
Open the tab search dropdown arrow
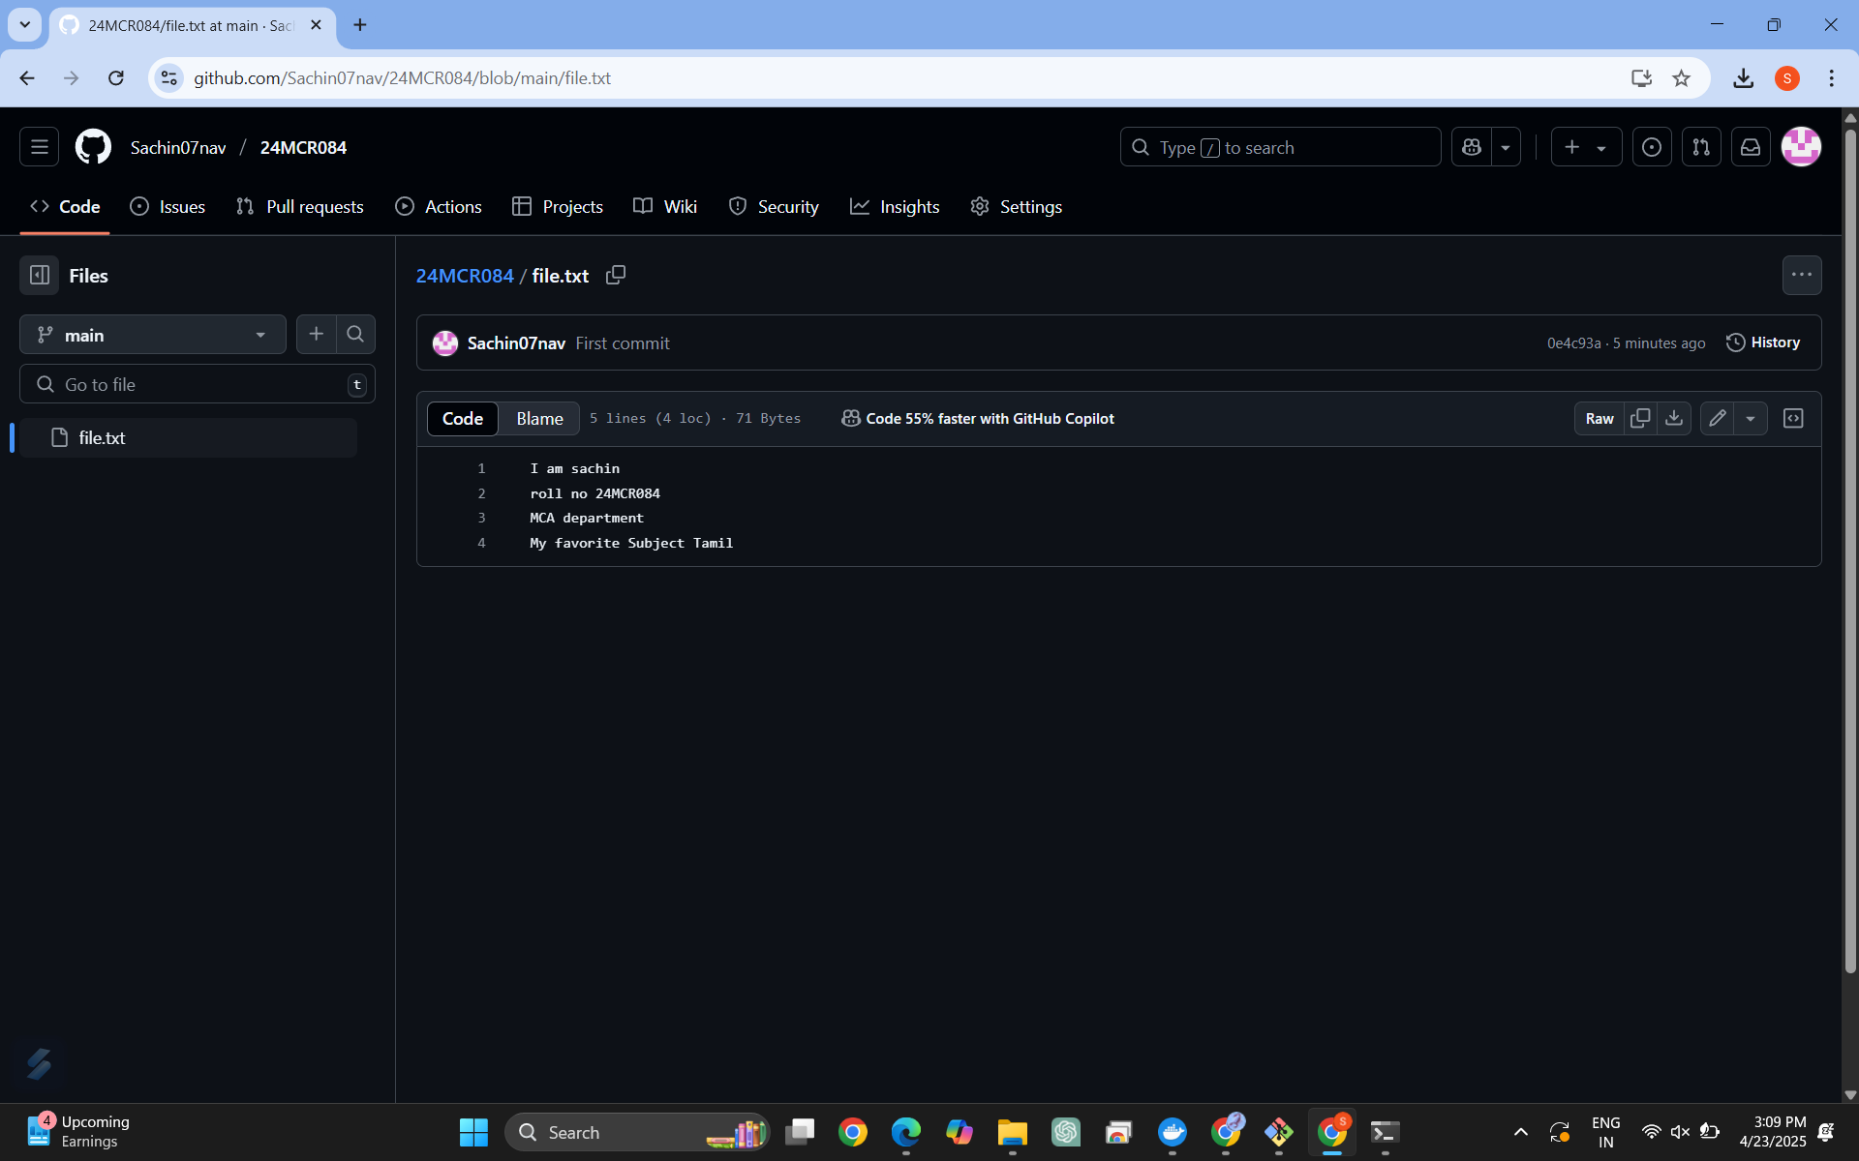(x=25, y=25)
